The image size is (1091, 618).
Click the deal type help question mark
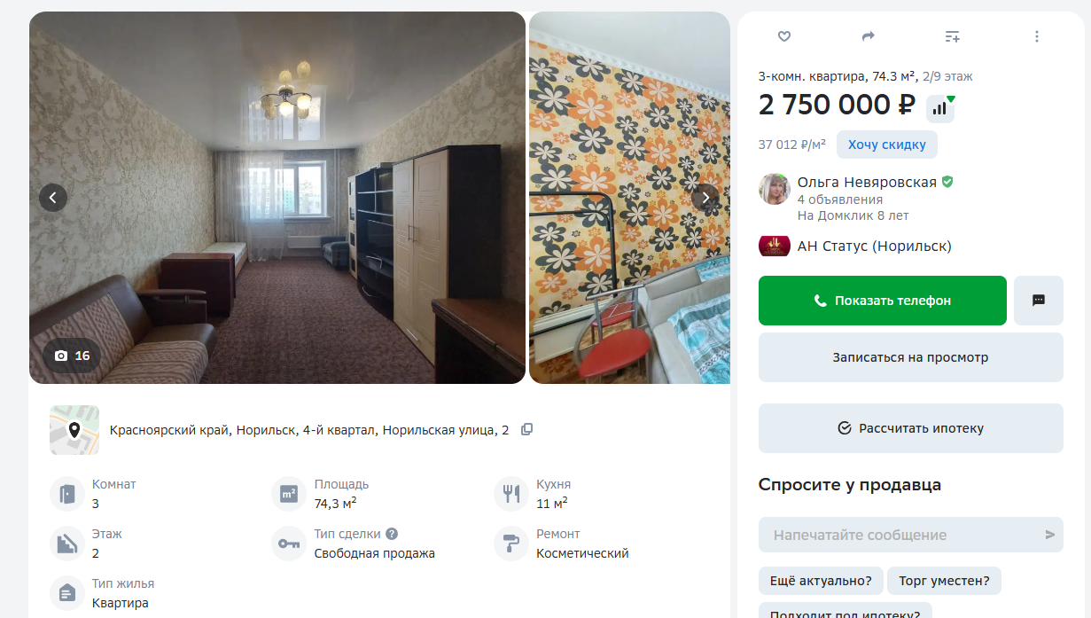(392, 534)
